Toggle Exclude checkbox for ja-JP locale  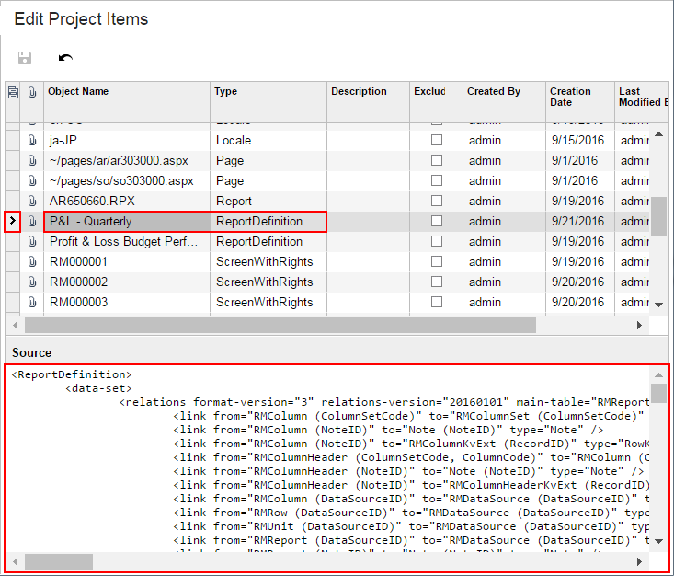pyautogui.click(x=437, y=140)
